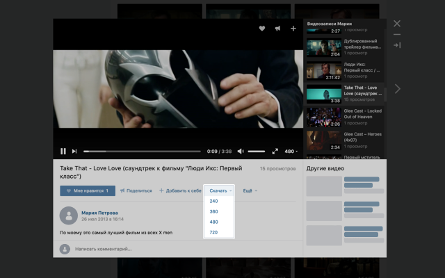Click the 'Другие видео' heading

[x=325, y=168]
